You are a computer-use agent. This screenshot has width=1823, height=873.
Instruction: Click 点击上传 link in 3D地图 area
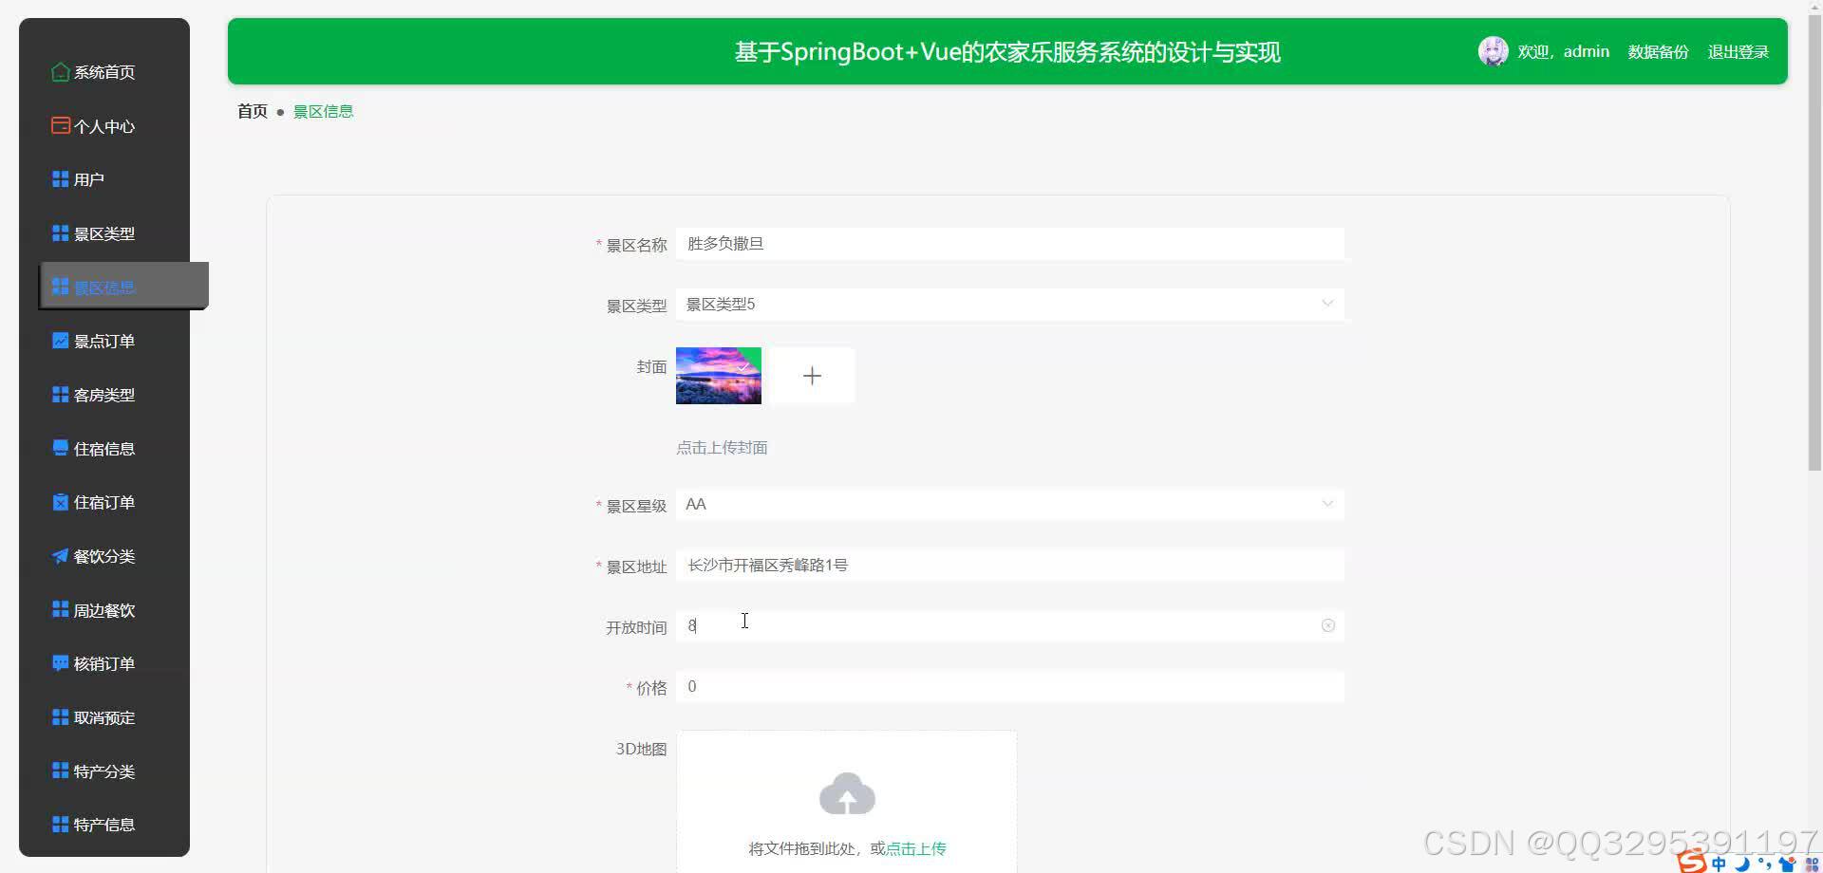(x=915, y=848)
